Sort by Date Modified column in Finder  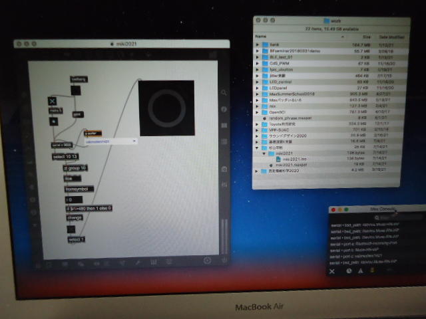pos(391,37)
